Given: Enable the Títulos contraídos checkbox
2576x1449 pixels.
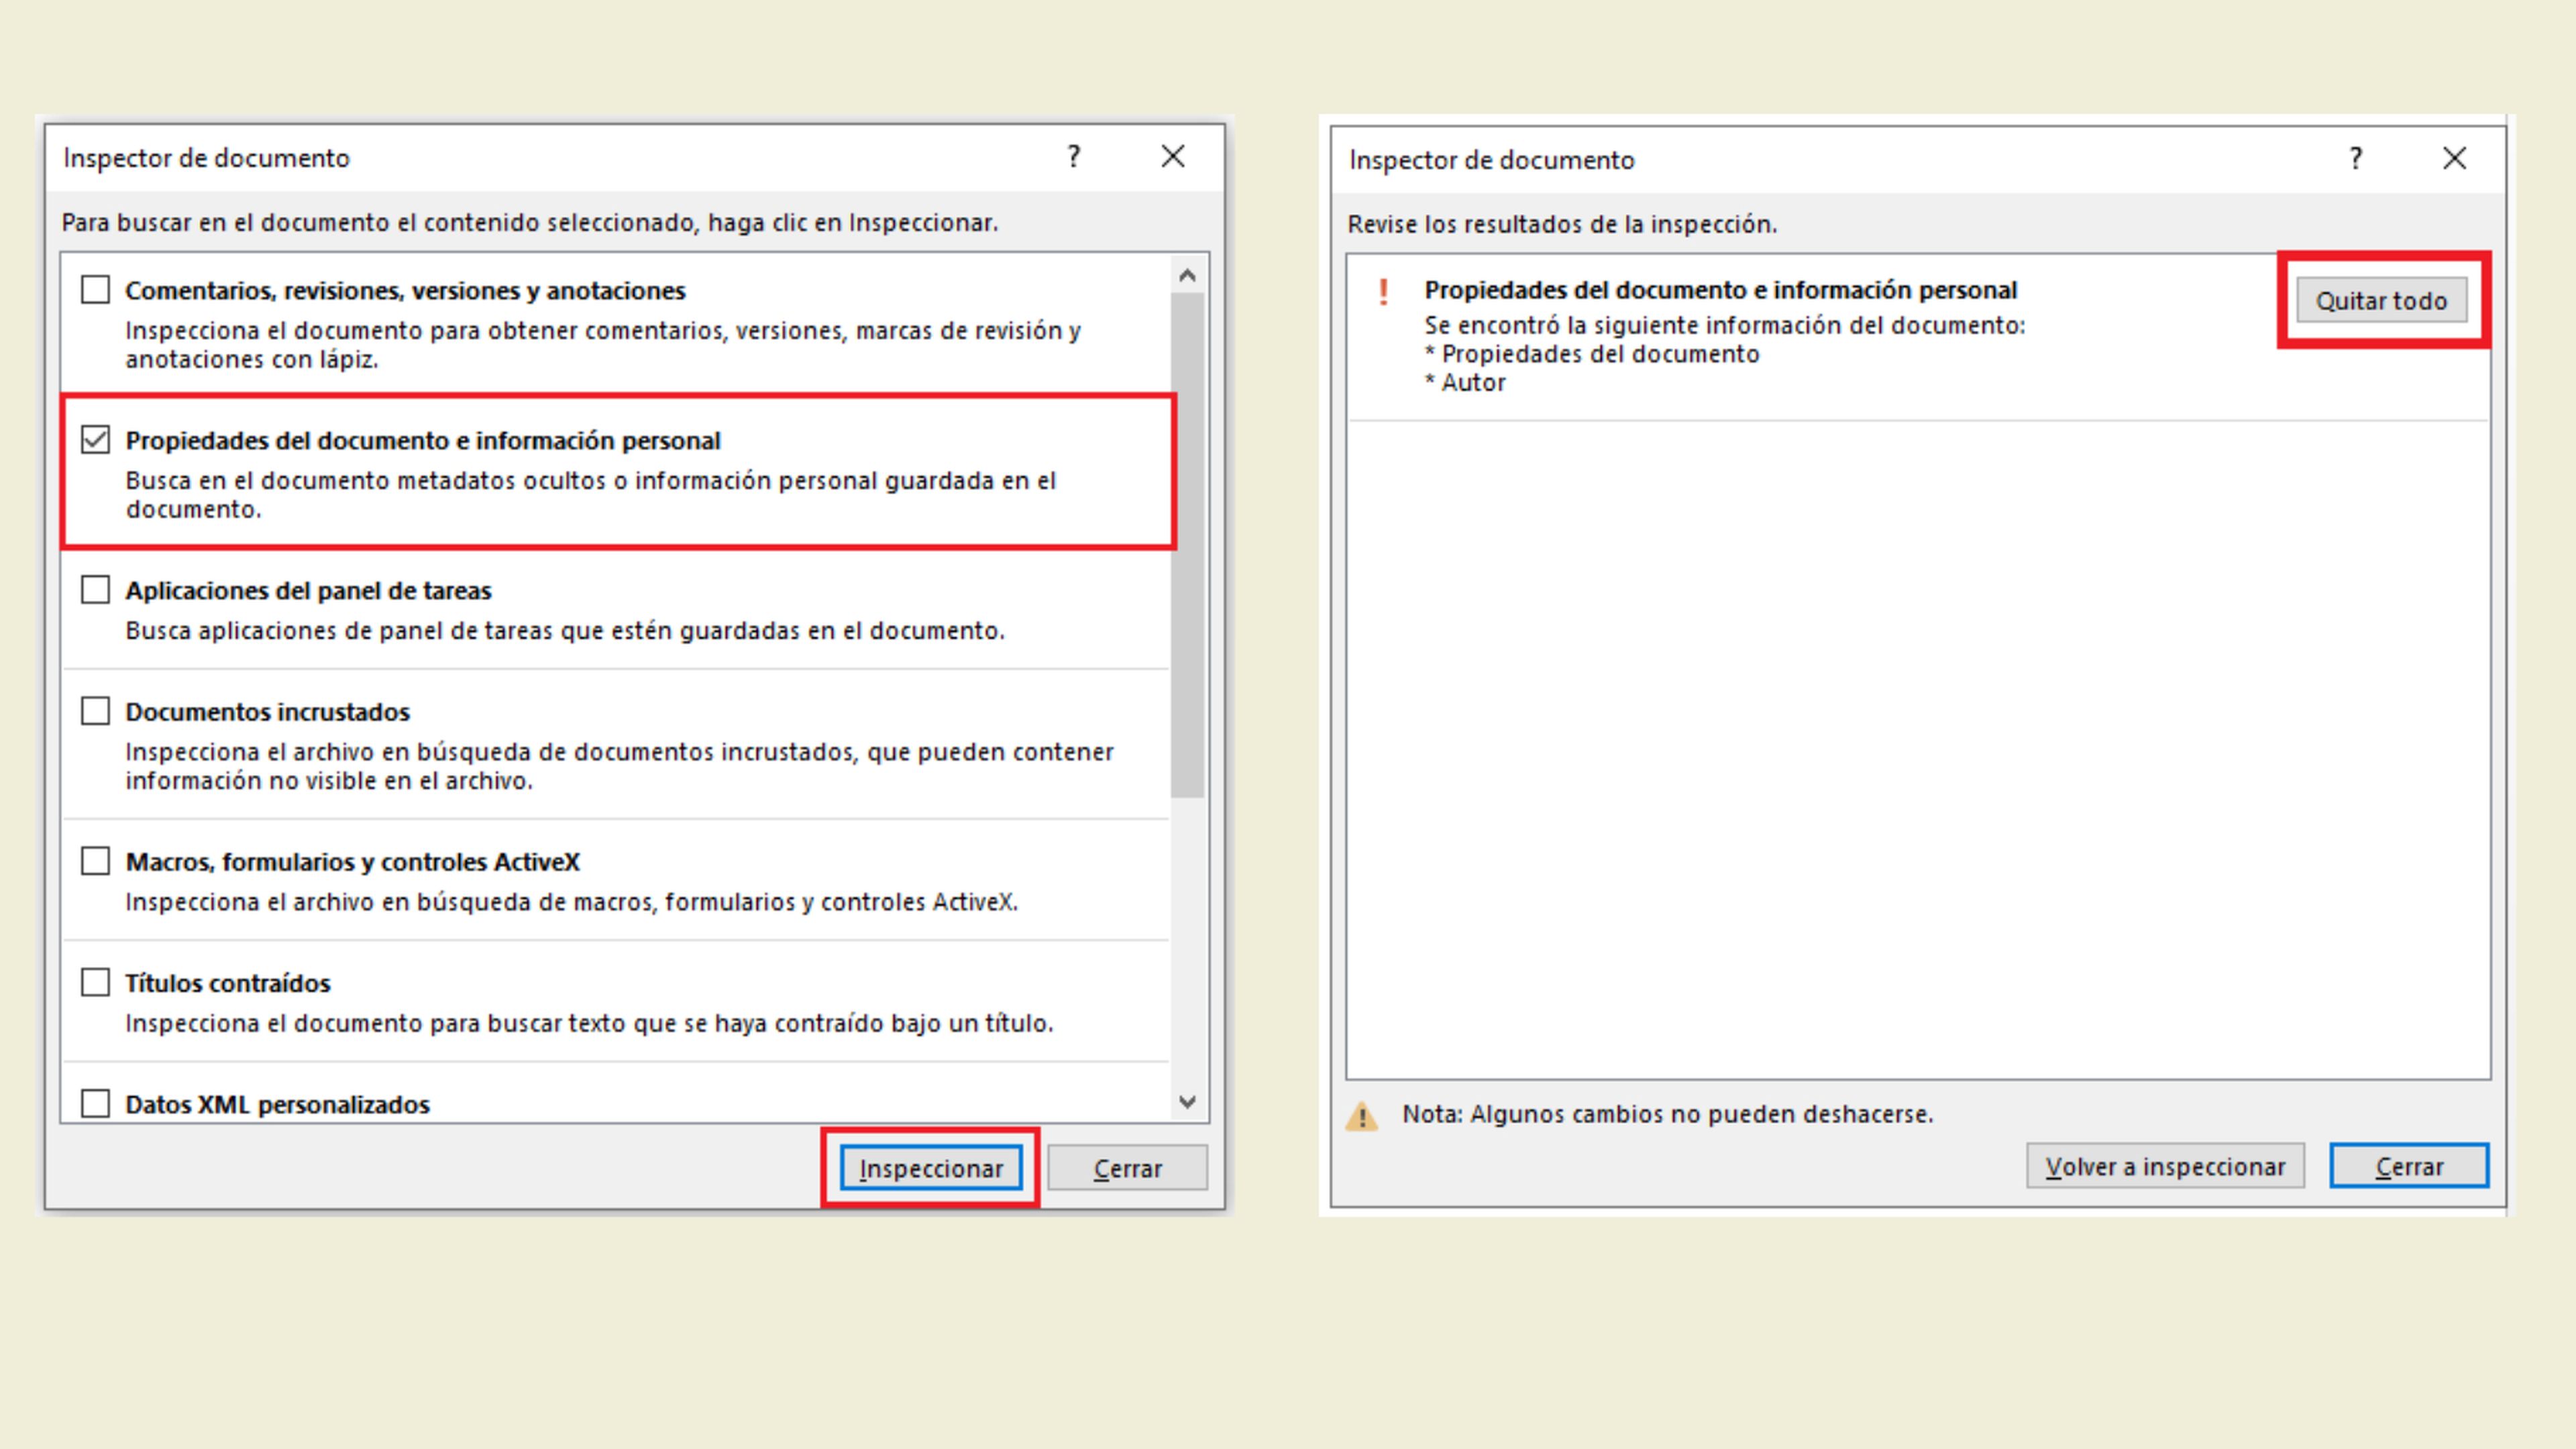Looking at the screenshot, I should [x=95, y=982].
